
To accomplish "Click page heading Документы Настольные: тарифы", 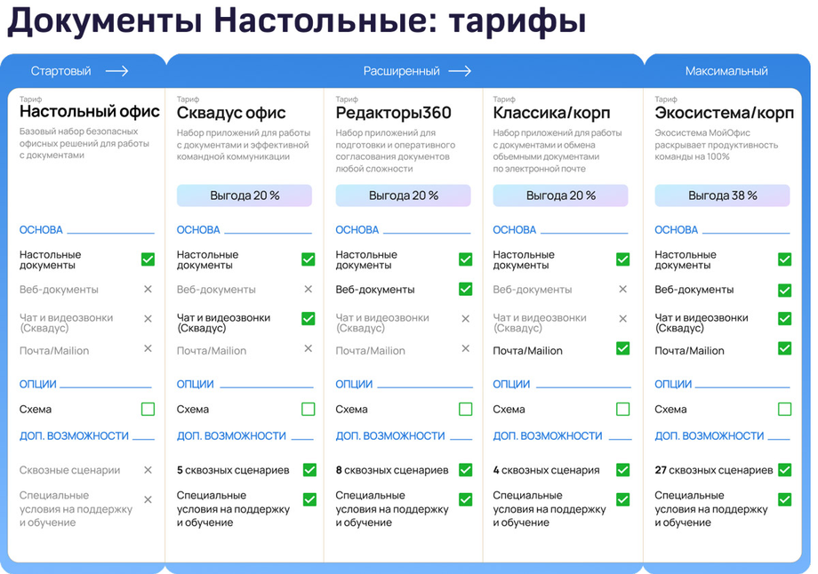I will click(x=296, y=20).
